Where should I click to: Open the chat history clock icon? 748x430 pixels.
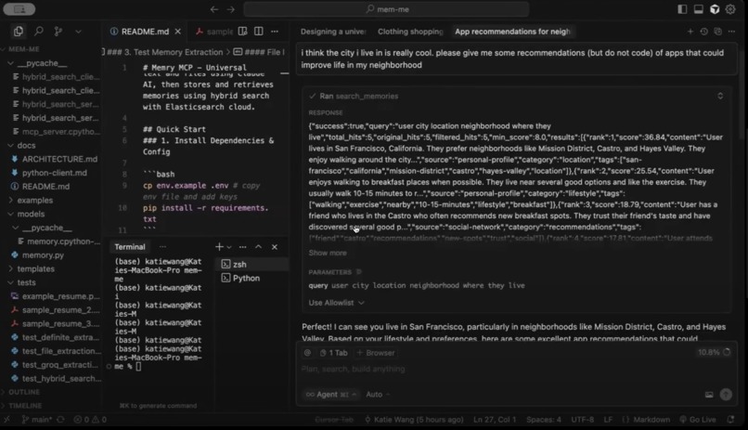704,32
